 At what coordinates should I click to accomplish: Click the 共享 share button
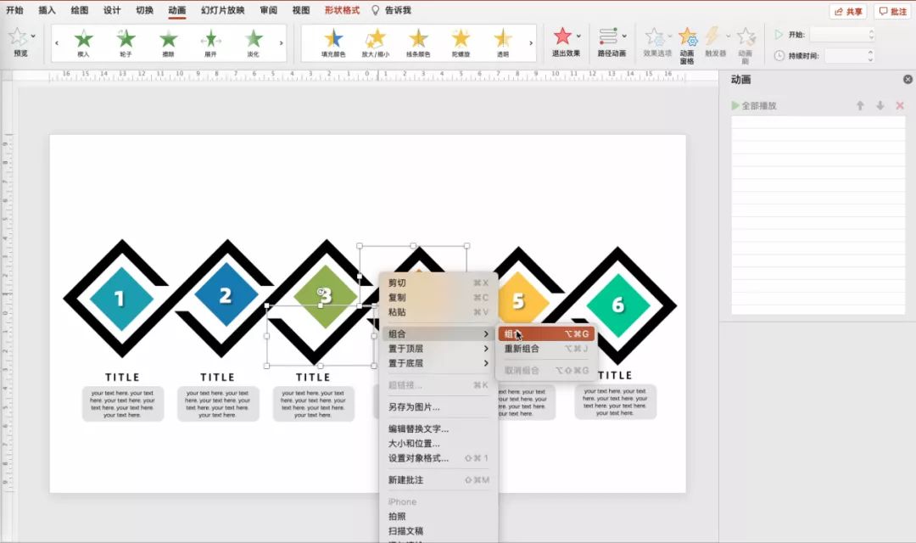click(847, 11)
